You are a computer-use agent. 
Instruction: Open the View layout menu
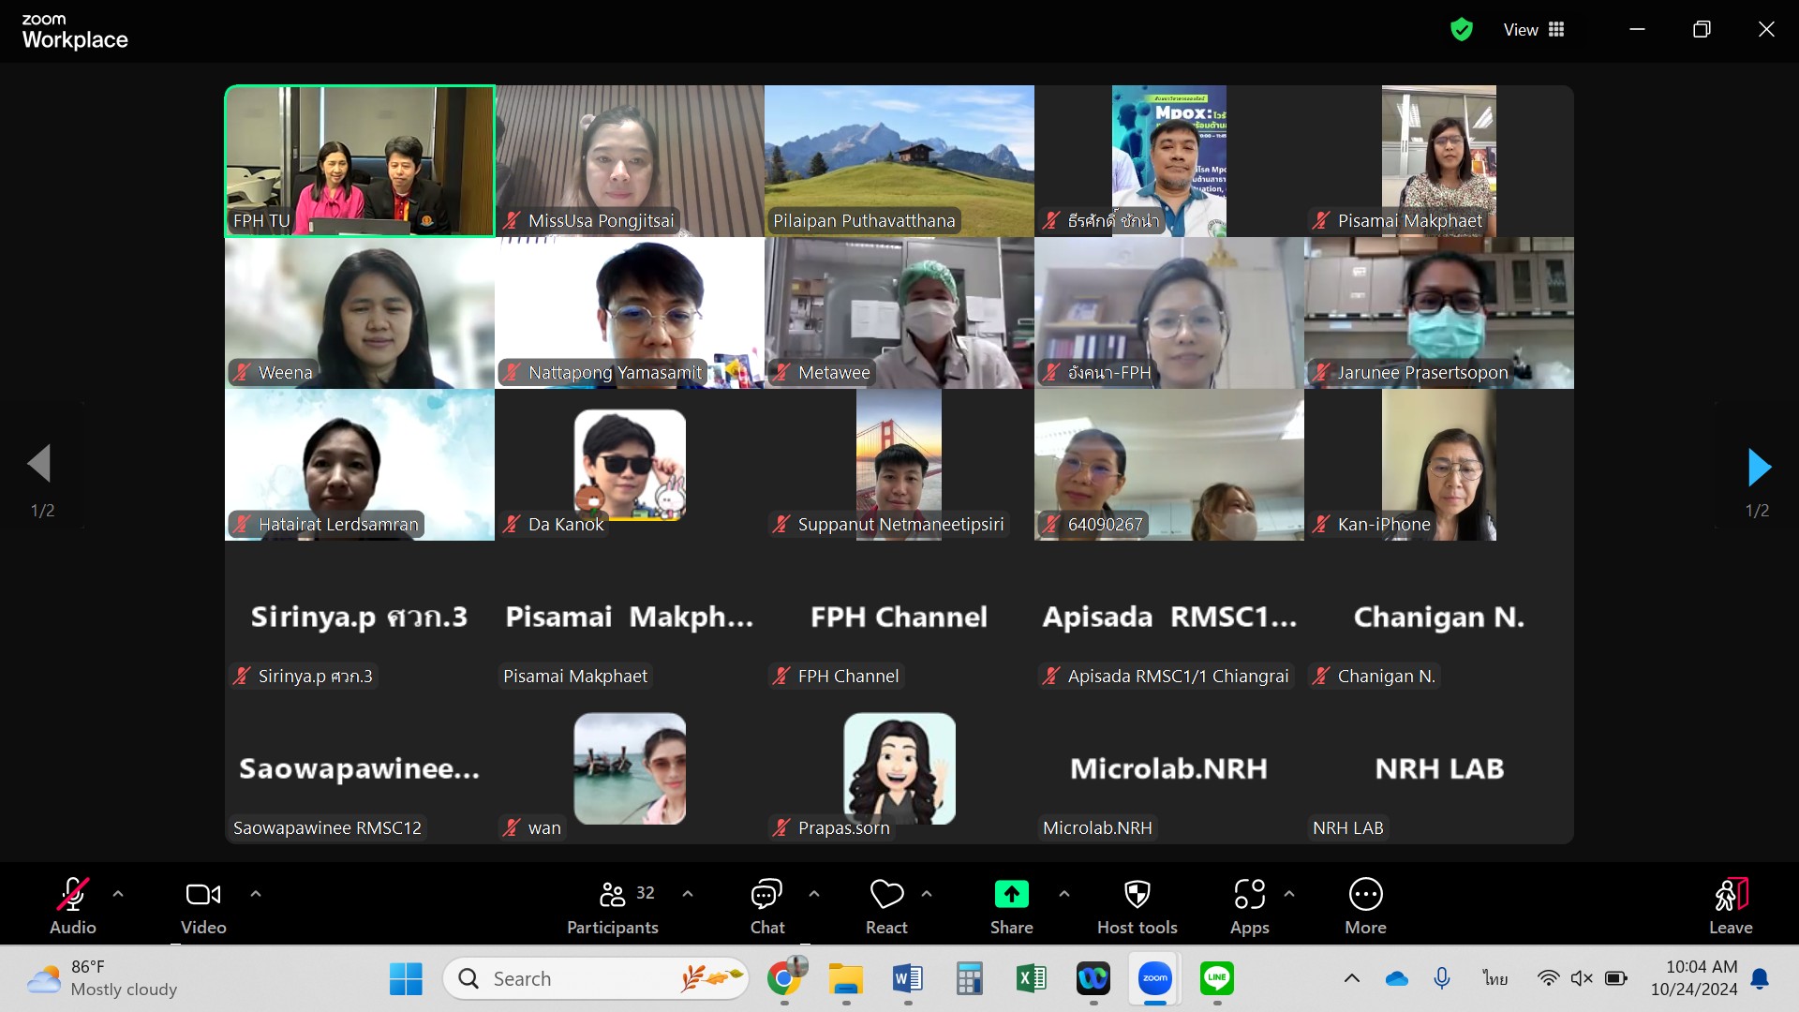(1534, 30)
